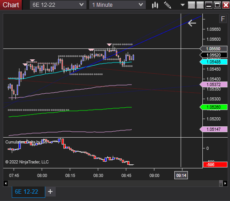Select the 6E 12-22 chart tab

tap(29, 192)
